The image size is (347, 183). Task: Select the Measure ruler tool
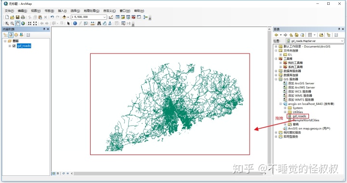click(93, 23)
